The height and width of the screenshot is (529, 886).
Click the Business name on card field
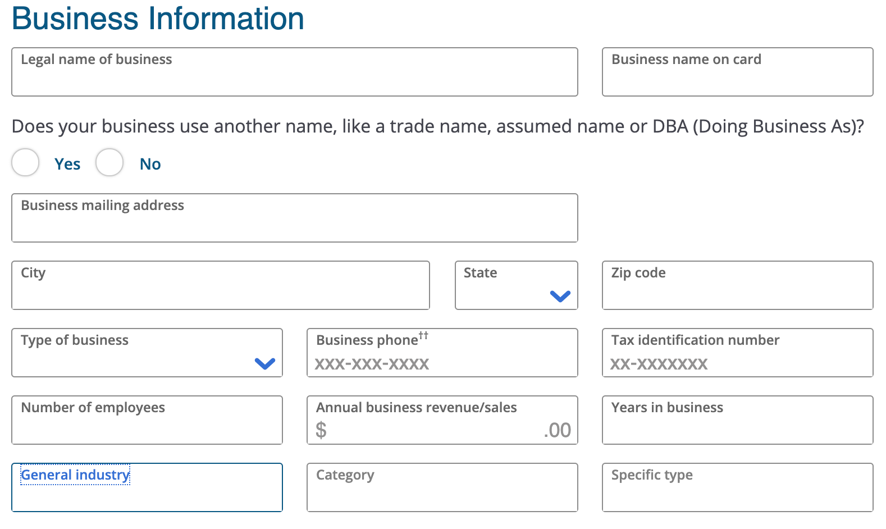[738, 72]
